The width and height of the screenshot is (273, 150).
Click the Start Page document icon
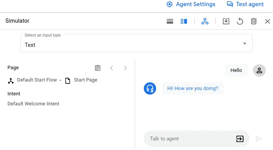(x=68, y=81)
